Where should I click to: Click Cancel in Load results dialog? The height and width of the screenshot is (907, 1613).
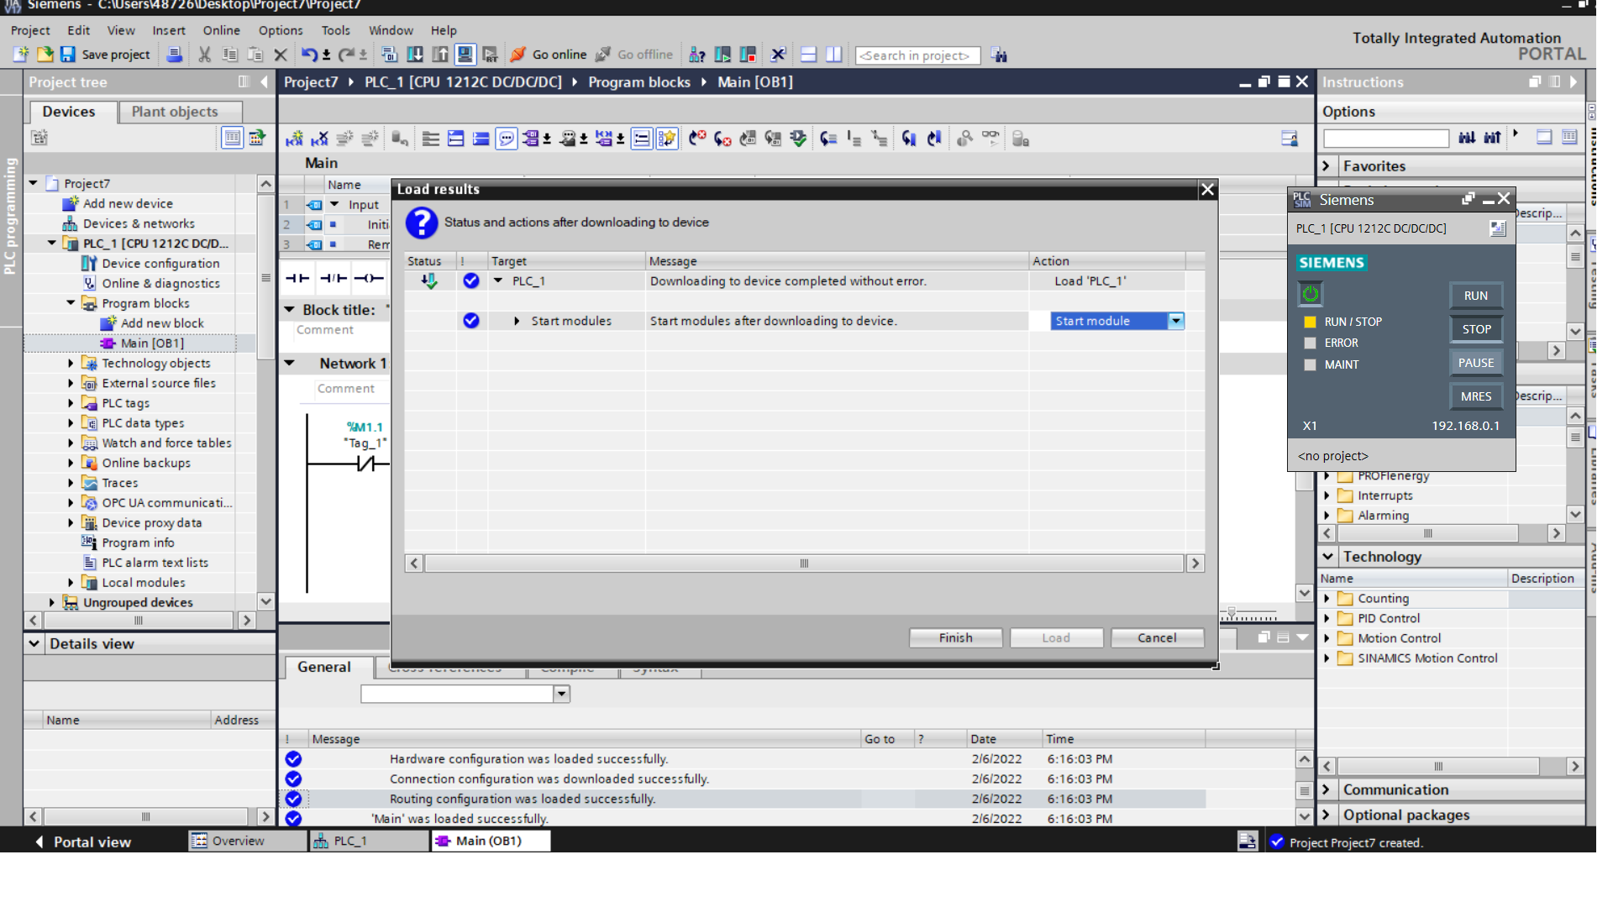pos(1157,638)
